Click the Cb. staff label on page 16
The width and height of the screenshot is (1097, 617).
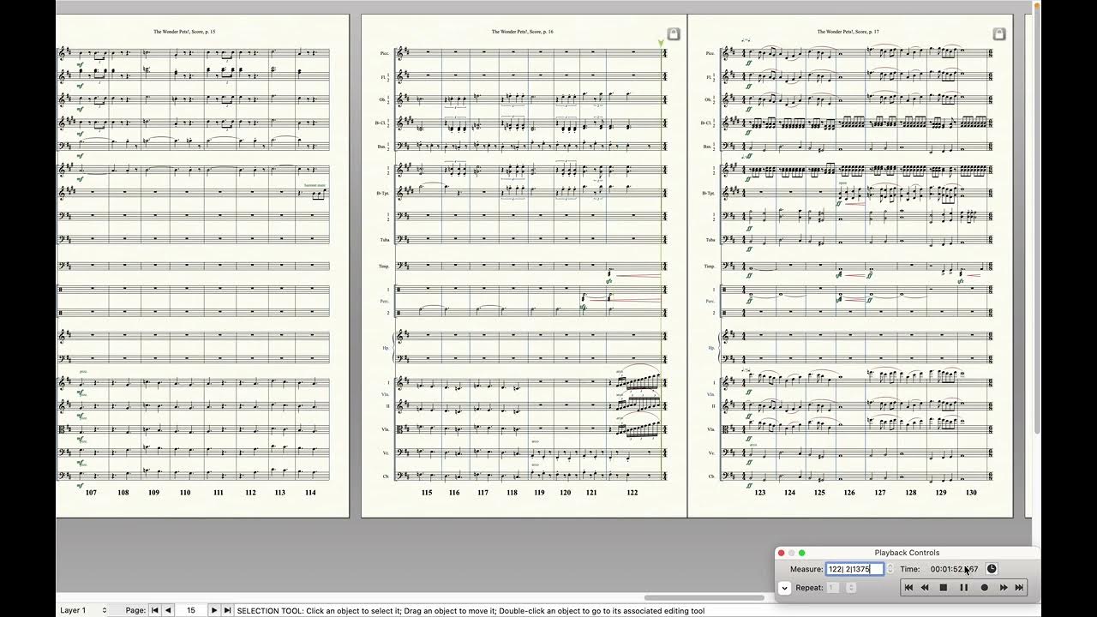pos(386,476)
